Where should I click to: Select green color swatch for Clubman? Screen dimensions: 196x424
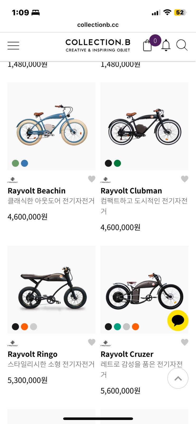117,163
